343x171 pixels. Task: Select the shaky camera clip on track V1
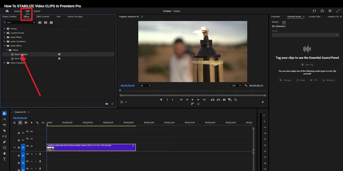coord(91,147)
